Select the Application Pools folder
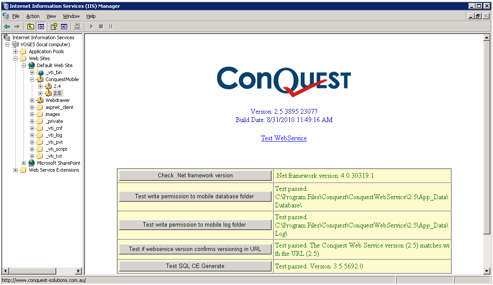Image resolution: width=493 pixels, height=285 pixels. 46,51
